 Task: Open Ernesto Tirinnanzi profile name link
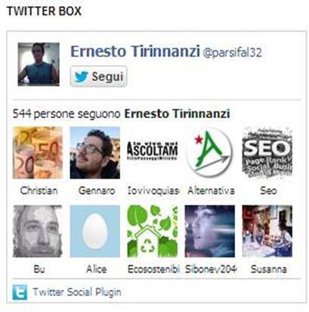click(x=135, y=51)
